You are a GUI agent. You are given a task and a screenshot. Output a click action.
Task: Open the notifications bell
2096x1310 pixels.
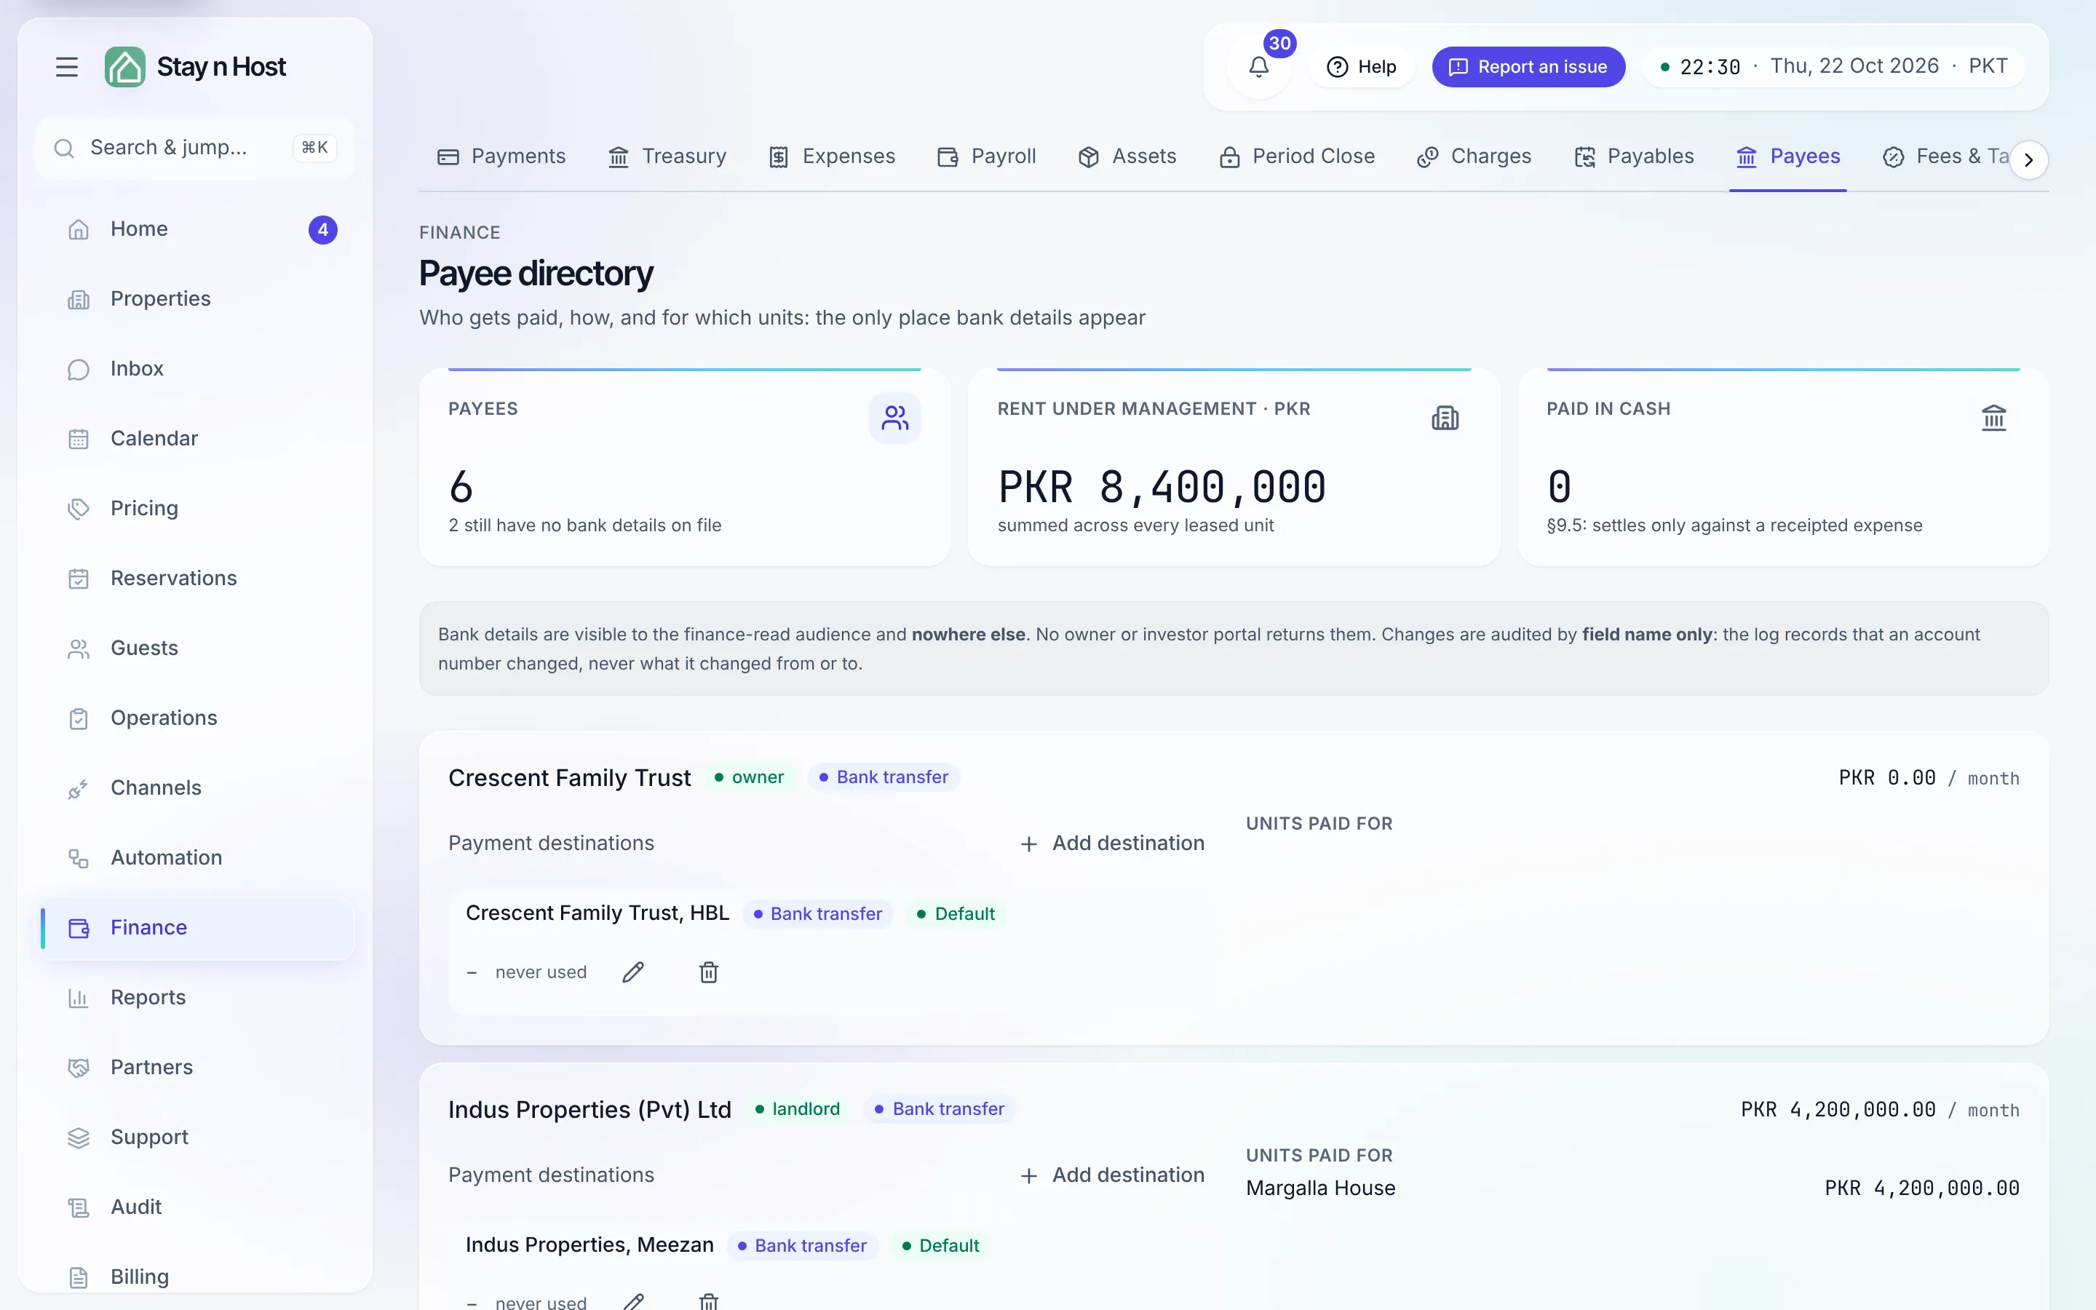tap(1258, 67)
